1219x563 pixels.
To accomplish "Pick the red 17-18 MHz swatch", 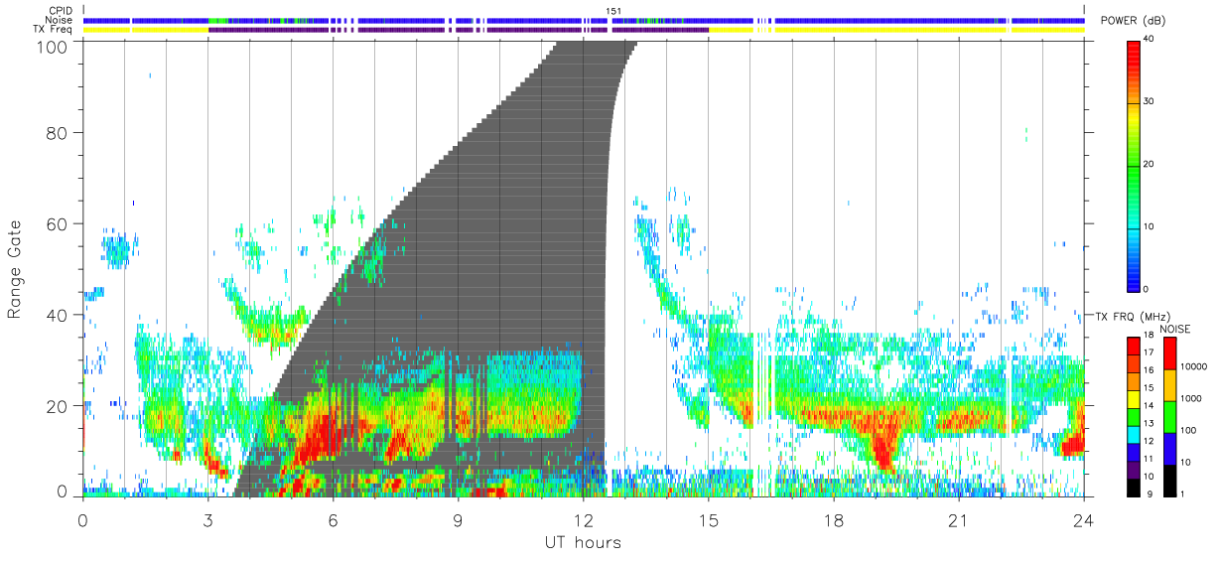I will (x=1133, y=346).
